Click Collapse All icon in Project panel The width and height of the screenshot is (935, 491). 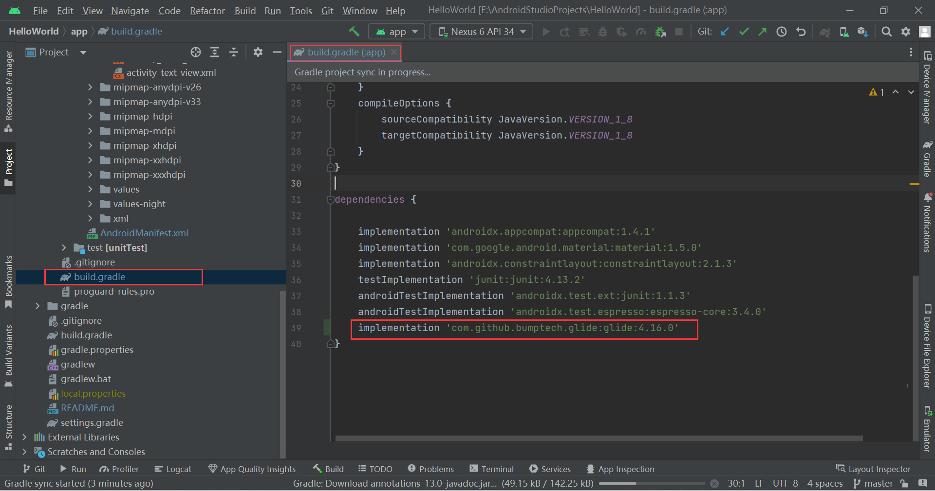pyautogui.click(x=234, y=52)
